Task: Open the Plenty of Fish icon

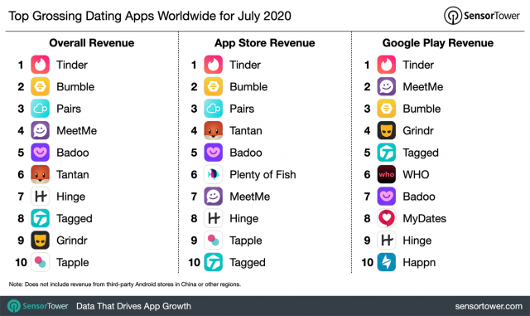Action: pyautogui.click(x=214, y=174)
